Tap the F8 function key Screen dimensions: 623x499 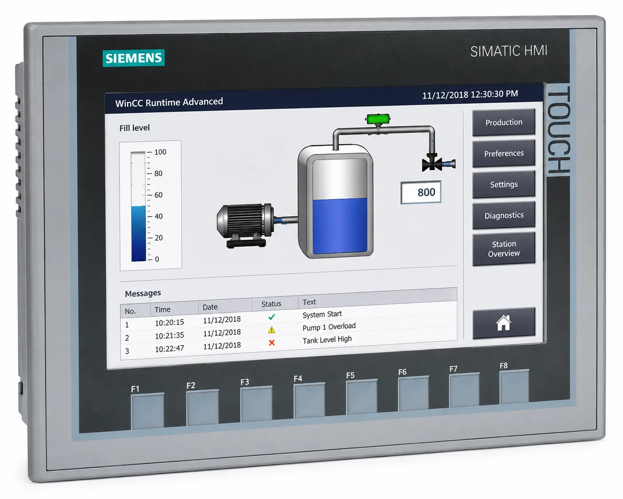tap(514, 386)
